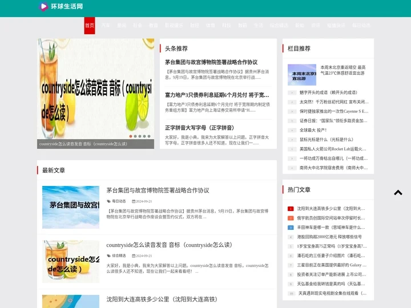This screenshot has width=411, height=308.
Task: Open hot article 潘石屹的三任妻子介绍图片
Action: [x=331, y=256]
